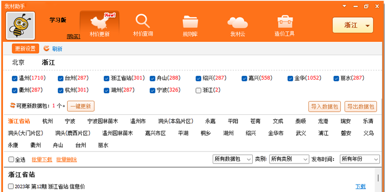Select the 浙江省站 station tab
Image resolution: width=385 pixels, height=192 pixels.
pyautogui.click(x=19, y=121)
